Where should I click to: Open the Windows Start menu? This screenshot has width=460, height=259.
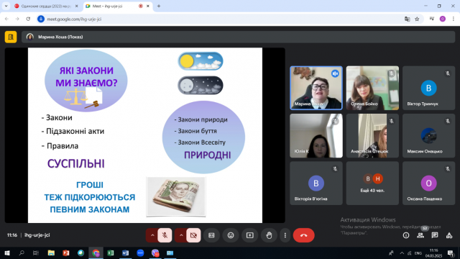(x=7, y=253)
